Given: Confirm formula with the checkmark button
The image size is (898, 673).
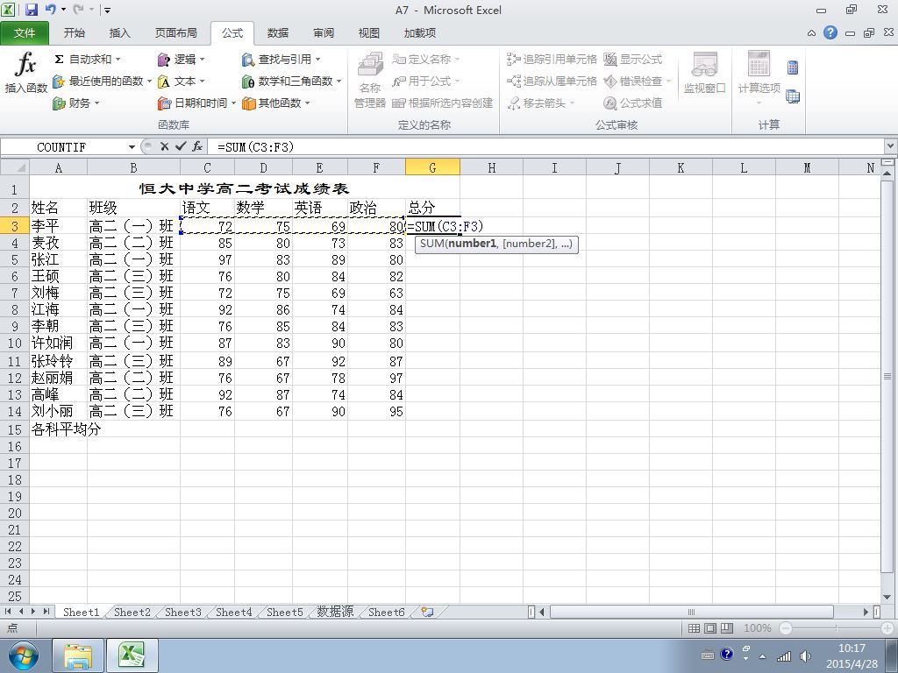Looking at the screenshot, I should [181, 146].
